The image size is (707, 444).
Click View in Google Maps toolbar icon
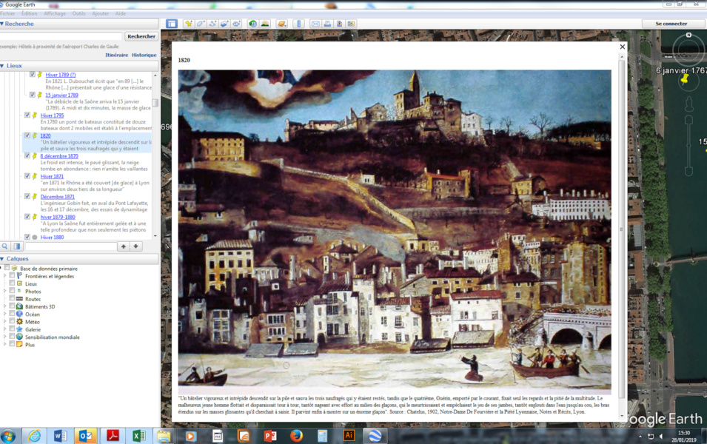coord(351,24)
